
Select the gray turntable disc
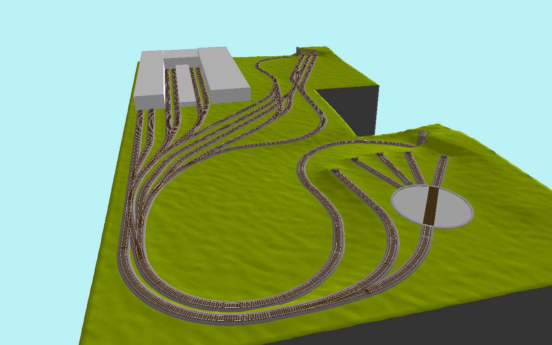pyautogui.click(x=432, y=206)
